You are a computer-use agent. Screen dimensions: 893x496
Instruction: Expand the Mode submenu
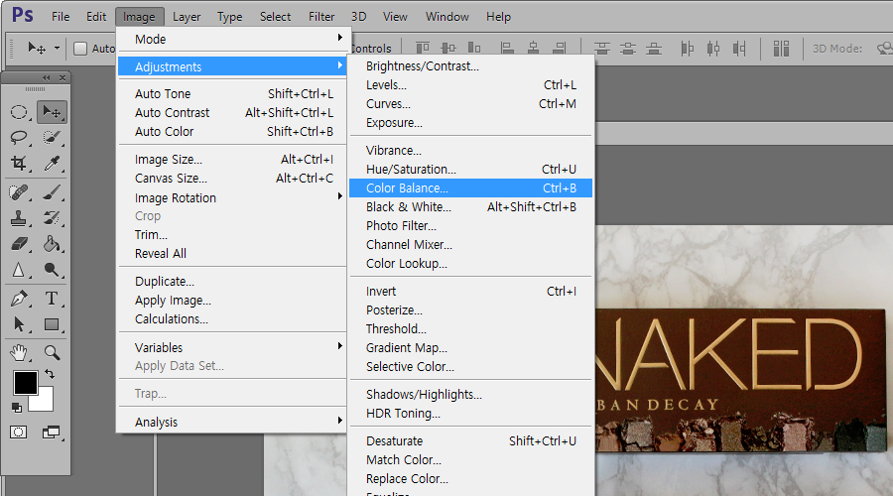(x=236, y=39)
